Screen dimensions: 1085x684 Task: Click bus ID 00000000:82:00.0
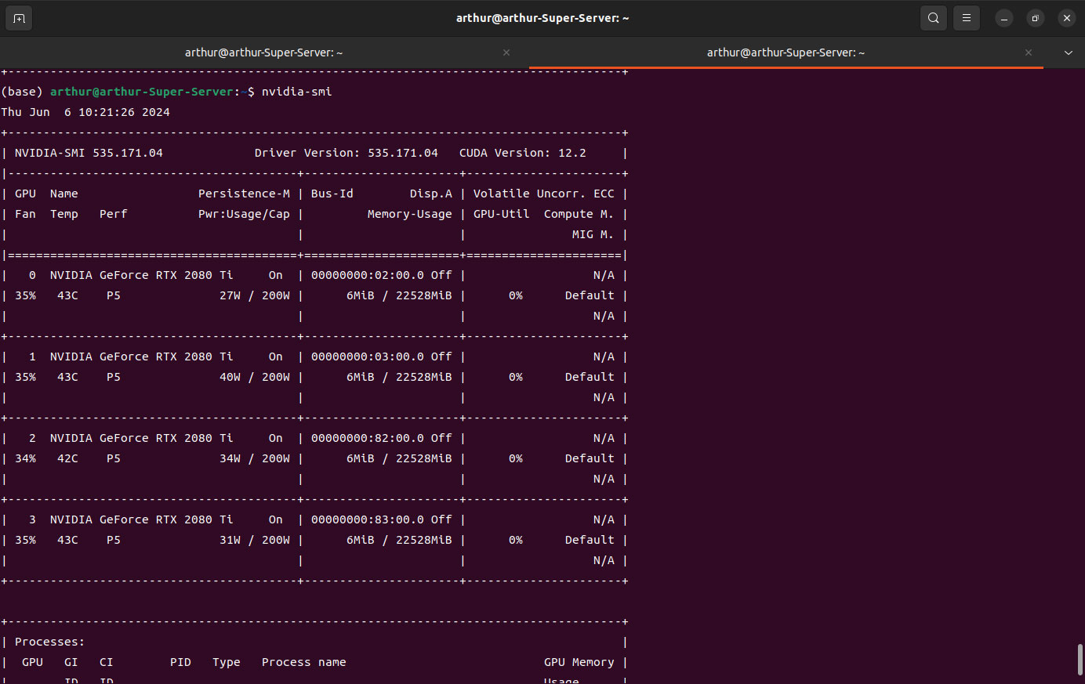coord(367,438)
